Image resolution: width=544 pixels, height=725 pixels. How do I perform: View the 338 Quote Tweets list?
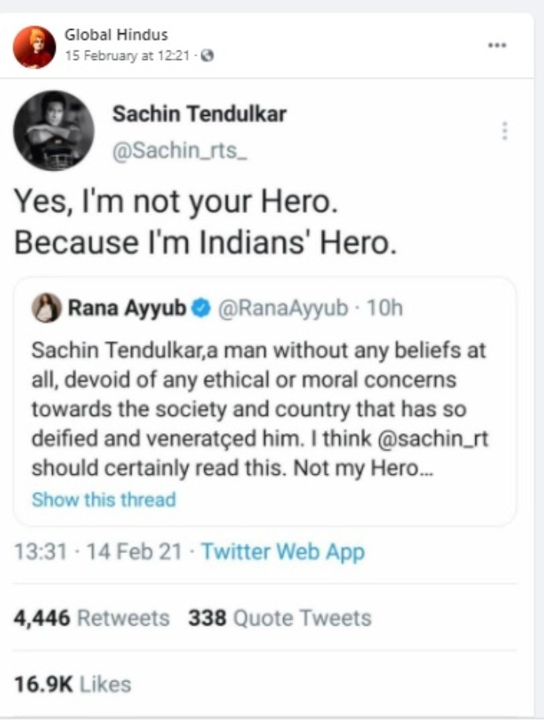pyautogui.click(x=279, y=618)
